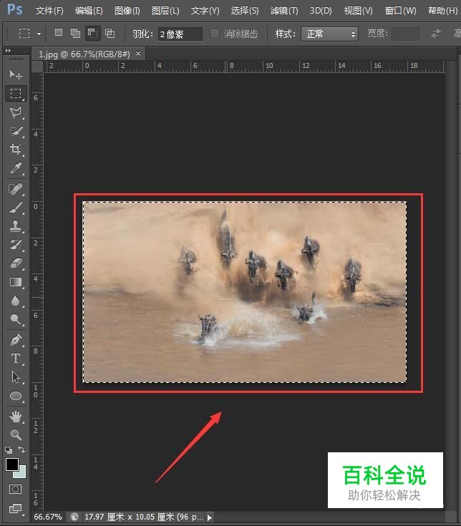Click the 66.67% zoom level field

(x=48, y=517)
